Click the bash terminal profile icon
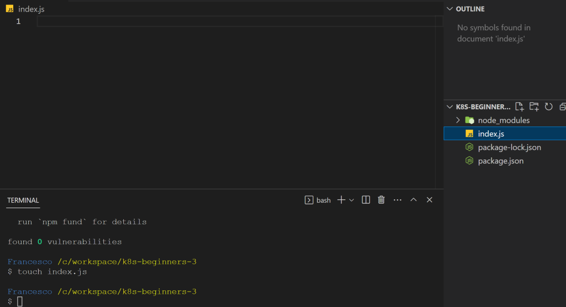 pyautogui.click(x=309, y=200)
